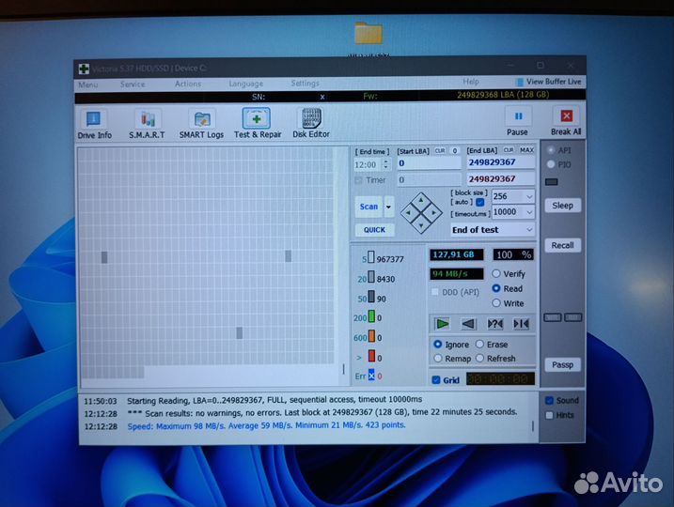Viewport: 674px width, 507px height.
Task: Click the End LBA 249829367 input field
Action: 501,162
